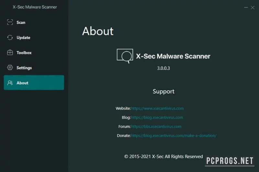Close the X-Sec Malware Scanner window

(253, 7)
